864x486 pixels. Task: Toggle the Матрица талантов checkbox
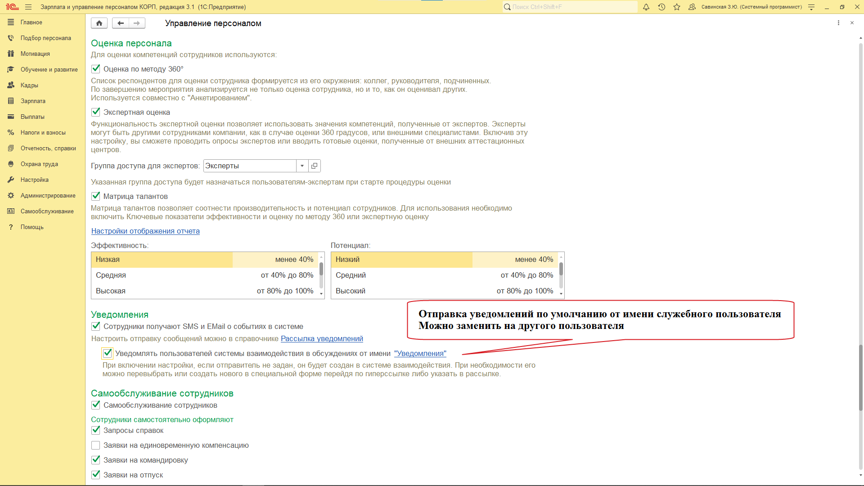coord(96,196)
